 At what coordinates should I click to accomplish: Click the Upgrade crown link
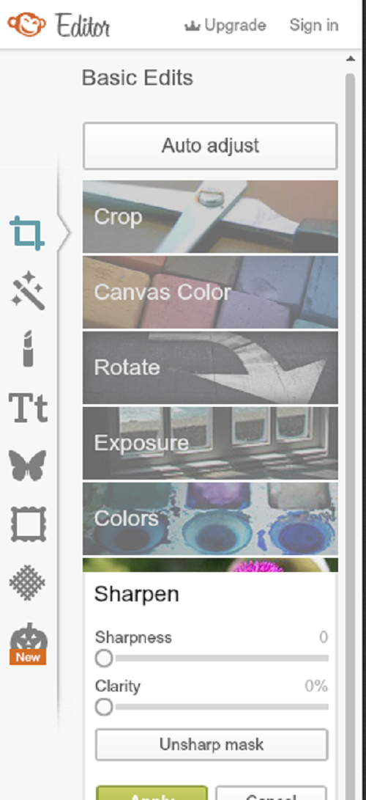pos(225,26)
